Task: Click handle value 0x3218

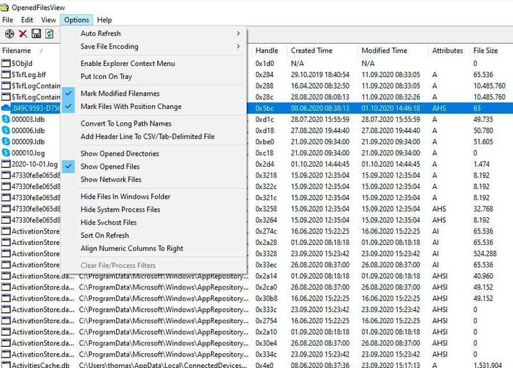Action: click(x=266, y=175)
